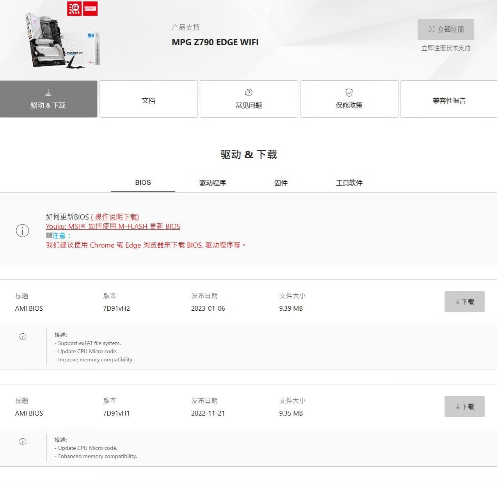Click the shield icon above 保修政策
The width and height of the screenshot is (497, 492).
[349, 92]
